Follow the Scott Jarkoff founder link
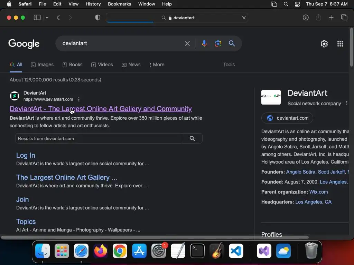 click(x=332, y=172)
